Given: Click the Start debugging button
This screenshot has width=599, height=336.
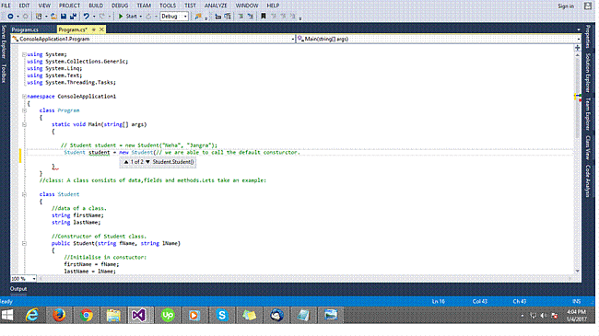Looking at the screenshot, I should (x=127, y=17).
